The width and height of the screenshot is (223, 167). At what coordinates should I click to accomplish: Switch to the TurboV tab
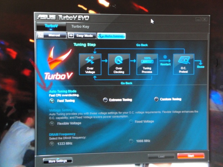point(51,26)
